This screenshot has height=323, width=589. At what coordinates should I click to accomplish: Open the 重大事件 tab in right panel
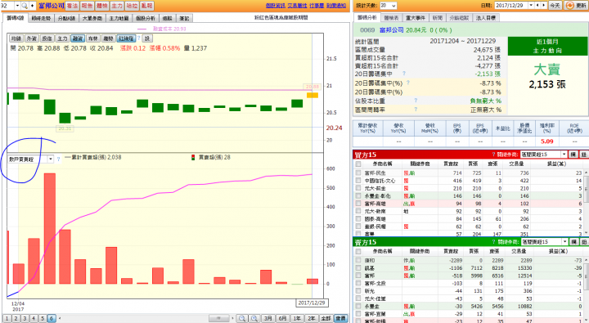(x=416, y=18)
